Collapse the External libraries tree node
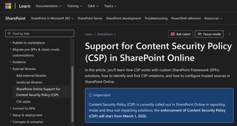 point(10,69)
